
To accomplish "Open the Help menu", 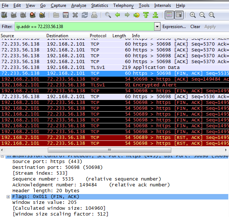I will pos(180,5).
